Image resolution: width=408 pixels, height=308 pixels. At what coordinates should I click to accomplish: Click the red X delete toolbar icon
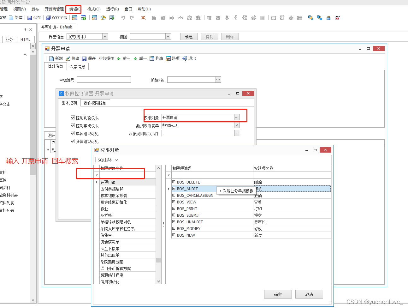pyautogui.click(x=143, y=18)
